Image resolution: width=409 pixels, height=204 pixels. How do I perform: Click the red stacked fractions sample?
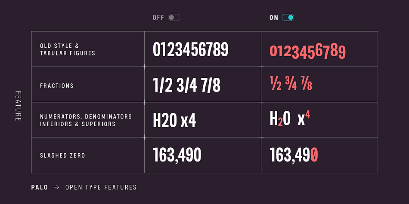coord(291,83)
